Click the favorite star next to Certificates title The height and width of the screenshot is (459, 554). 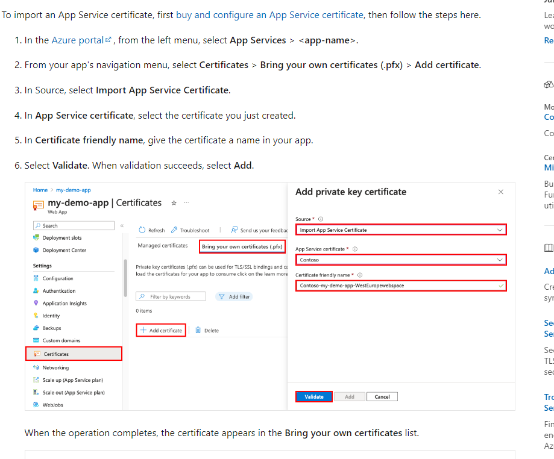(x=174, y=202)
